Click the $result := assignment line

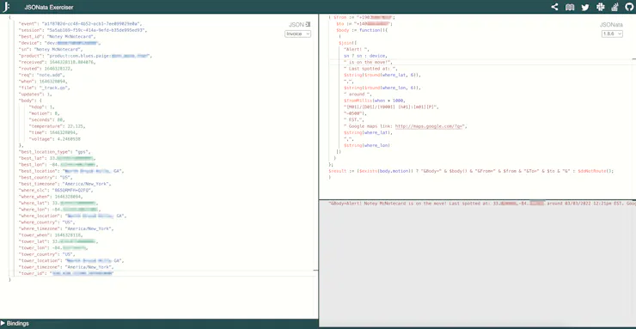(471, 172)
